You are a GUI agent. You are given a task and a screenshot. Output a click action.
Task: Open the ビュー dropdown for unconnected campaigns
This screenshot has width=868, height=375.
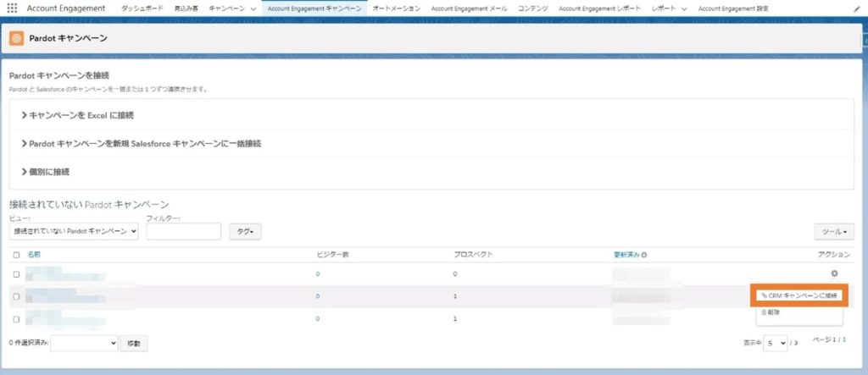point(74,231)
